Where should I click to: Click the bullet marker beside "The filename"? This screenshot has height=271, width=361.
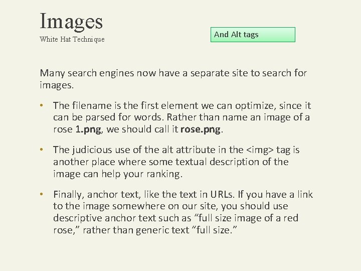tap(42, 105)
